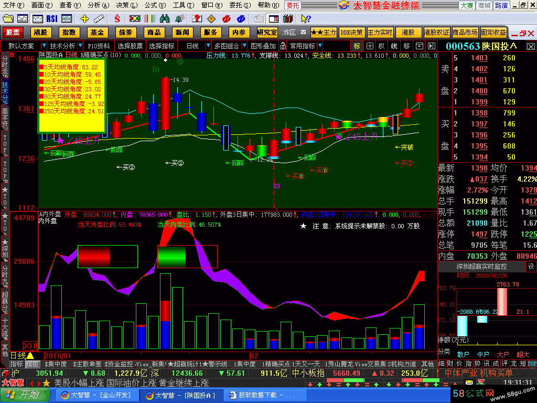Click the striped color bars icon
537x403 pixels.
click(x=149, y=18)
